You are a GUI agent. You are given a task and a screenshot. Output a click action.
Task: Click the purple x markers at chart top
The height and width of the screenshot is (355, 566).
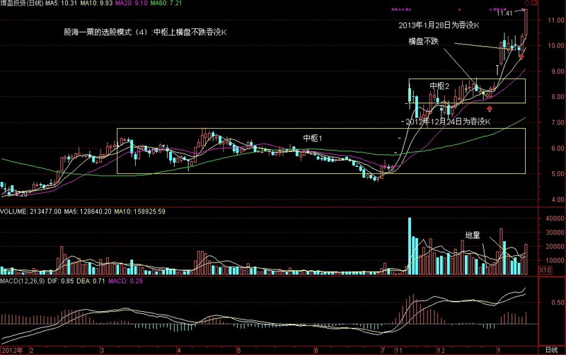pos(401,10)
